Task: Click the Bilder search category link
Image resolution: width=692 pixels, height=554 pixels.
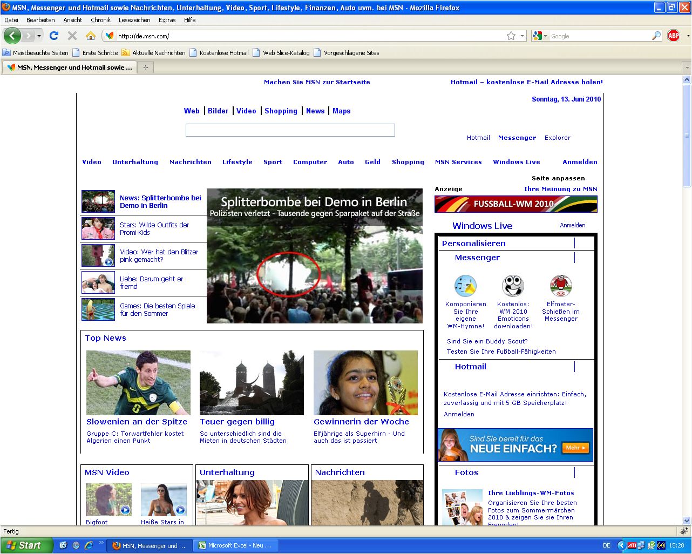Action: 218,111
